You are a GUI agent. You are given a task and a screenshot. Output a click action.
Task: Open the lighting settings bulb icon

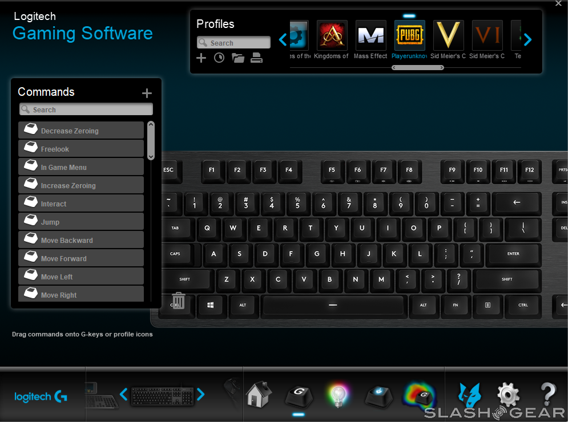(x=339, y=395)
